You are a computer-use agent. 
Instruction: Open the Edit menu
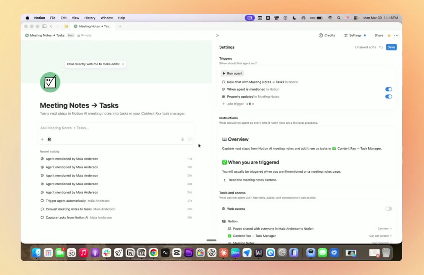[63, 18]
